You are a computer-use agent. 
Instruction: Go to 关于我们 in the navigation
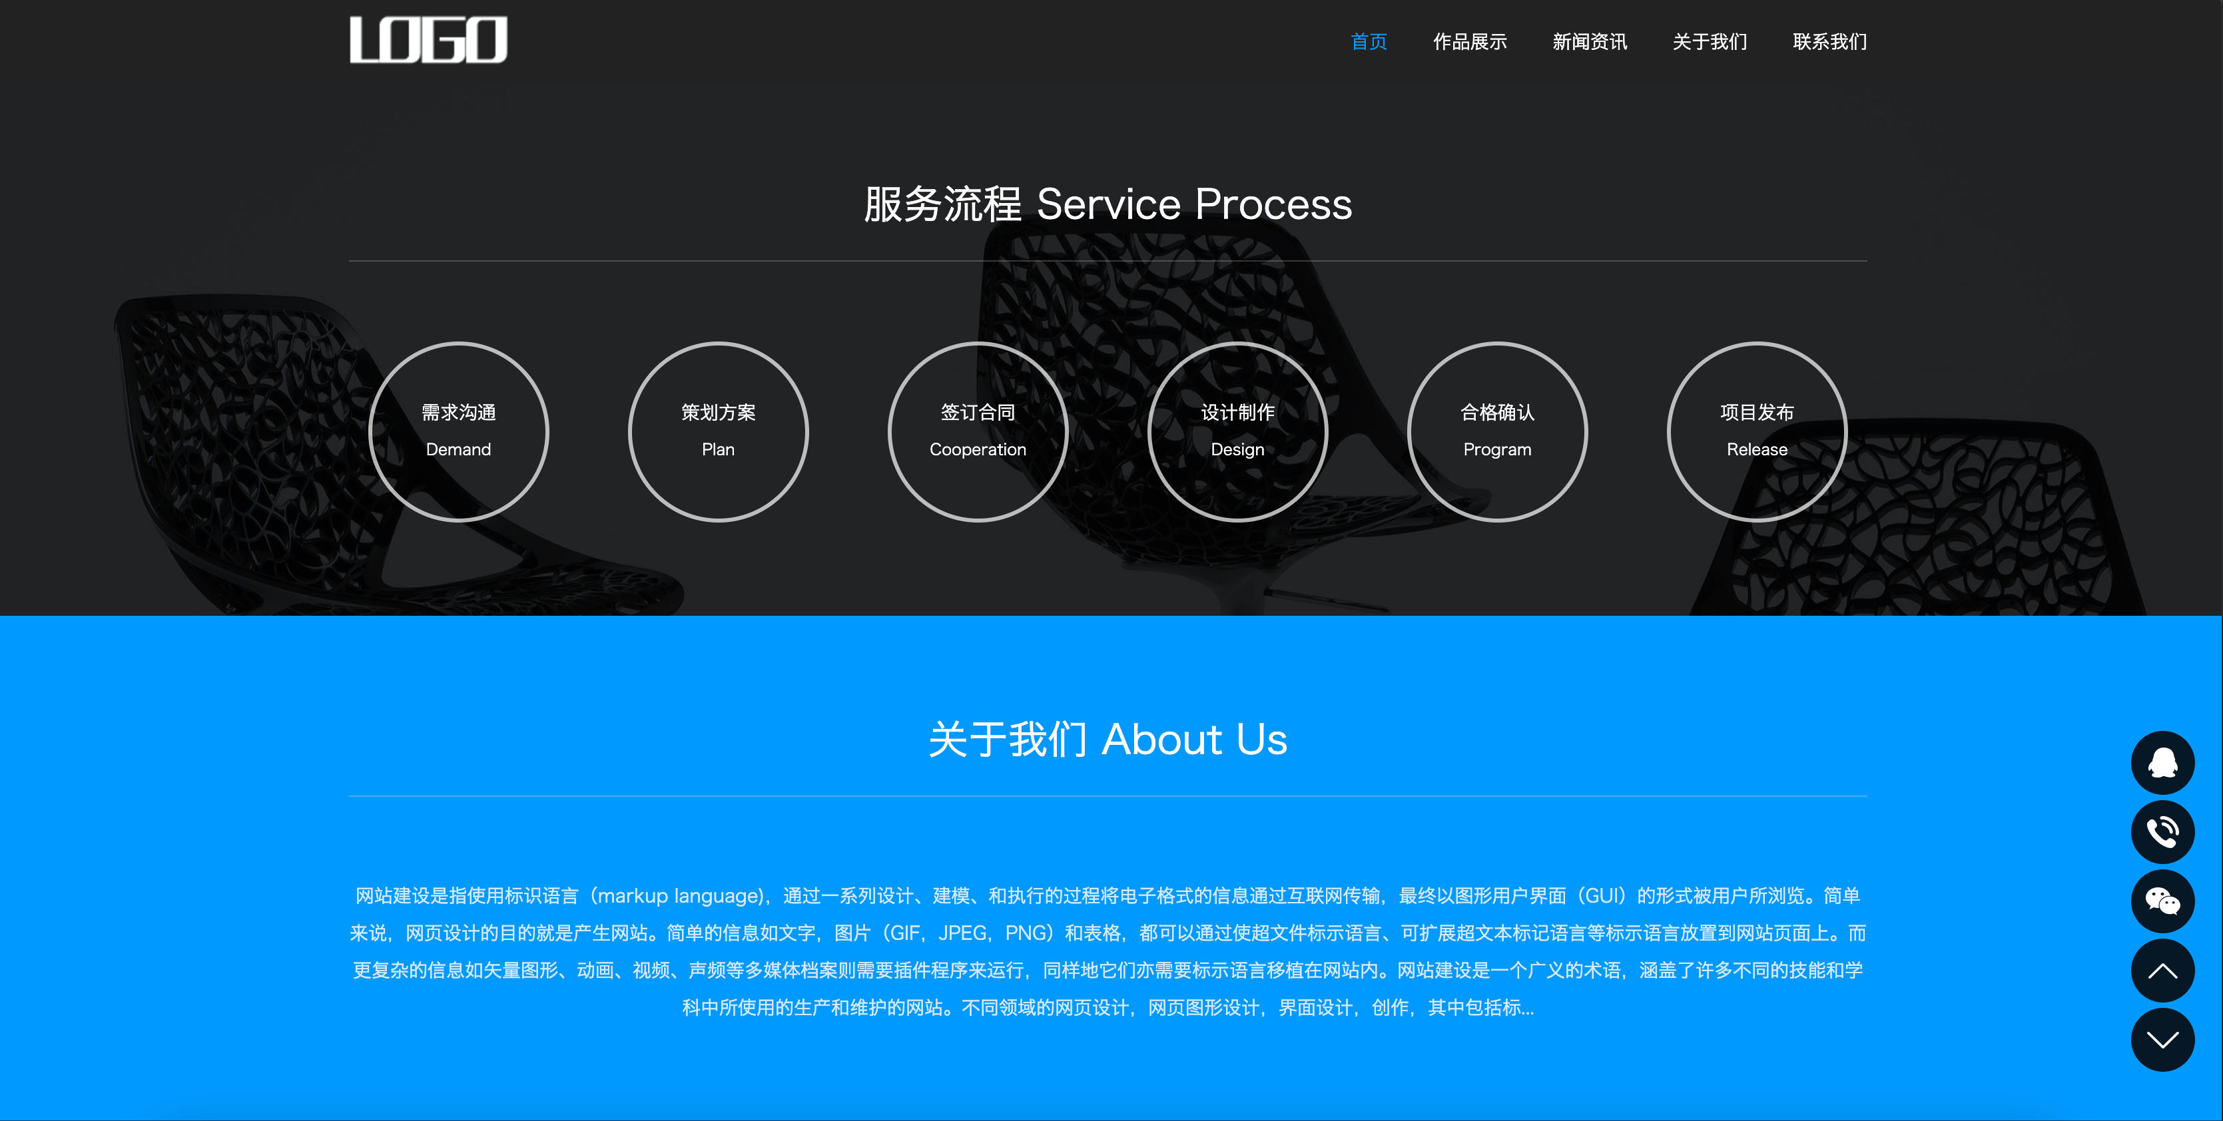[1710, 41]
